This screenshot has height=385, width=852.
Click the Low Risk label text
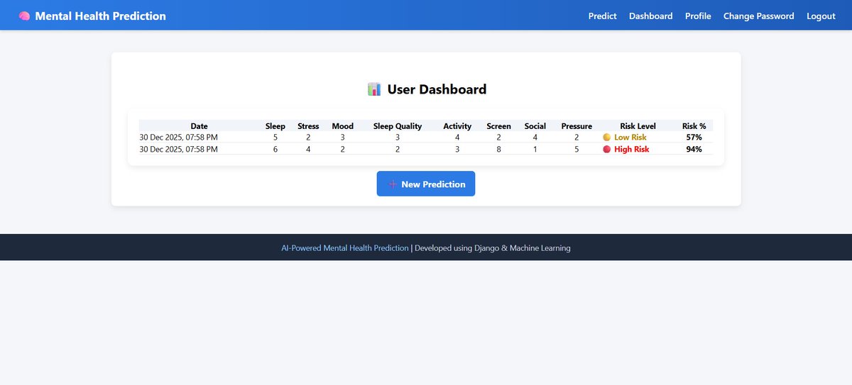(x=630, y=137)
